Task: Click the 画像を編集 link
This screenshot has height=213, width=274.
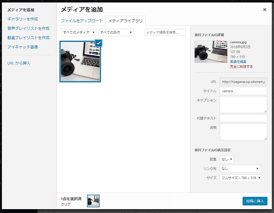Action: click(238, 62)
